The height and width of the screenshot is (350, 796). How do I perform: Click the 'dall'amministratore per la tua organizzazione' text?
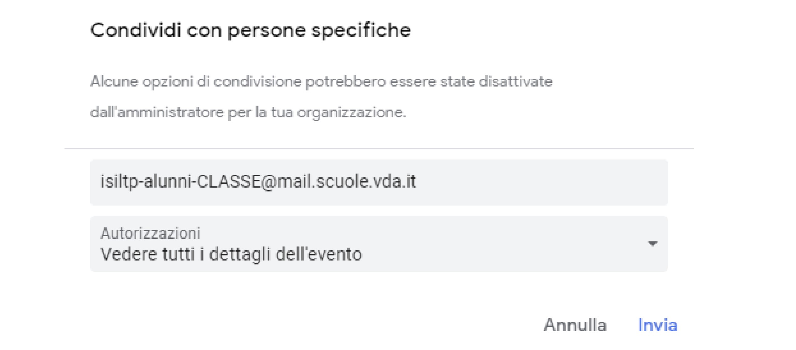(248, 112)
